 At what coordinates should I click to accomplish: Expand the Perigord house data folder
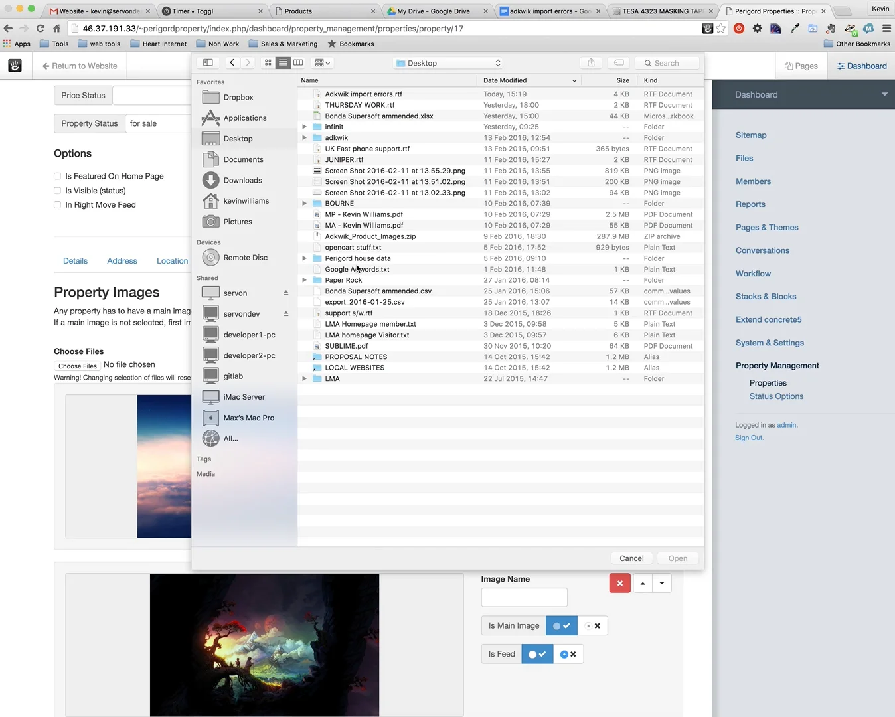point(304,258)
